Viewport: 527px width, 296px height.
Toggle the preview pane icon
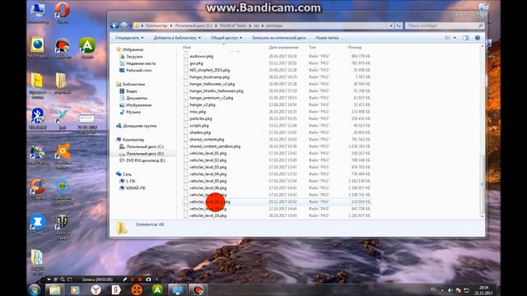465,38
